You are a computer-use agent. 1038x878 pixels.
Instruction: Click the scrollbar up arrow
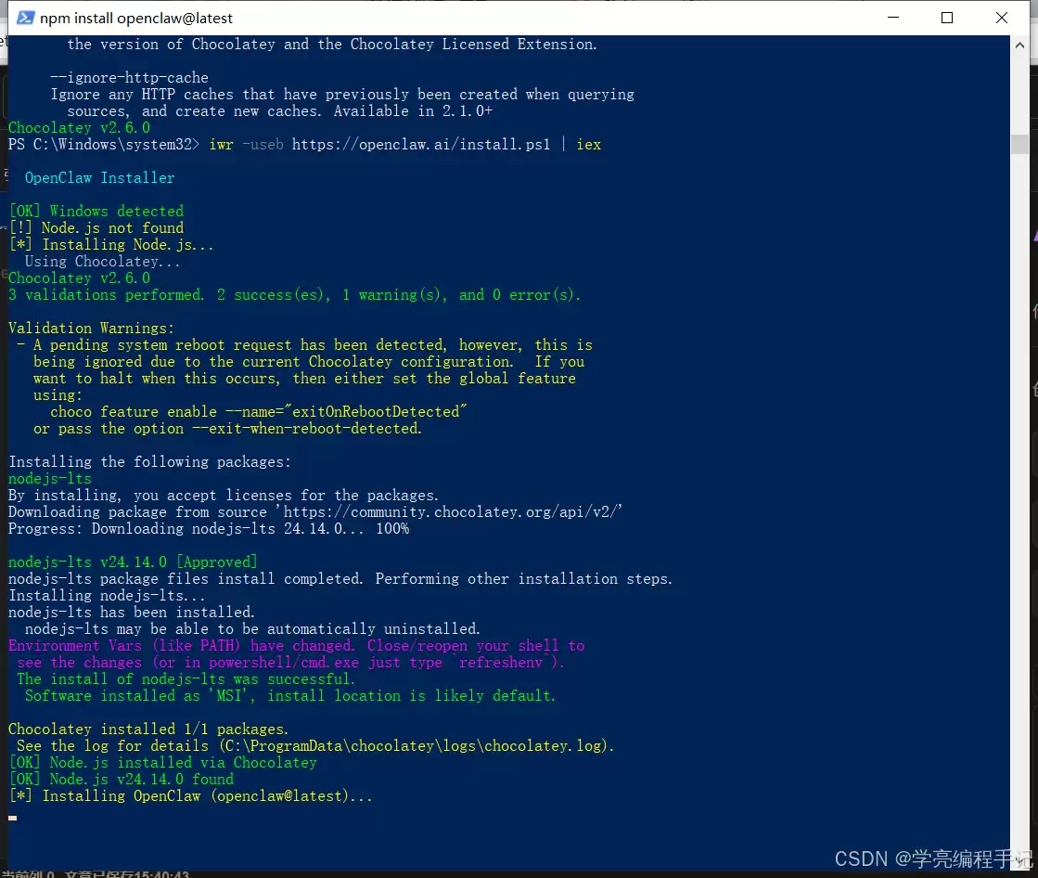[1019, 45]
